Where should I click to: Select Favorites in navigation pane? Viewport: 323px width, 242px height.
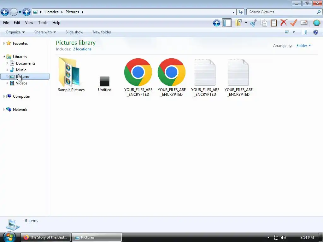[x=20, y=43]
